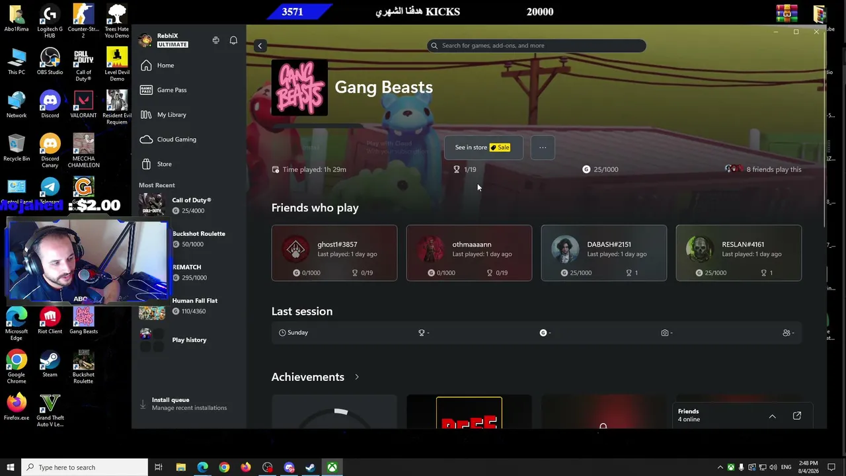Open the volume control in system tray
The width and height of the screenshot is (846, 476).
(x=773, y=467)
